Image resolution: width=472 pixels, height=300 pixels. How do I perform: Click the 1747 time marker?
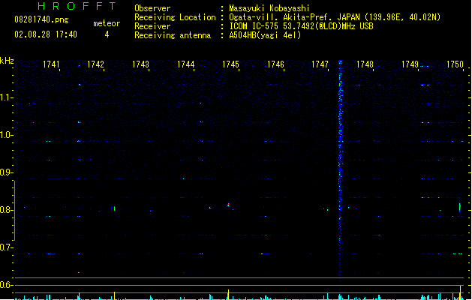coord(320,64)
